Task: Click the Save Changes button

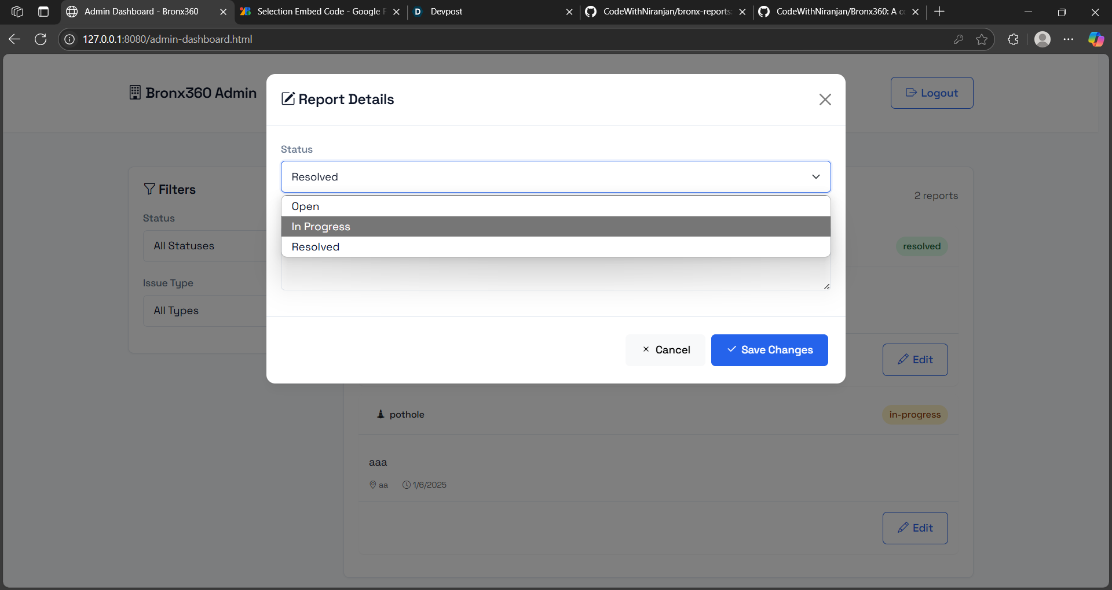Action: coord(770,350)
